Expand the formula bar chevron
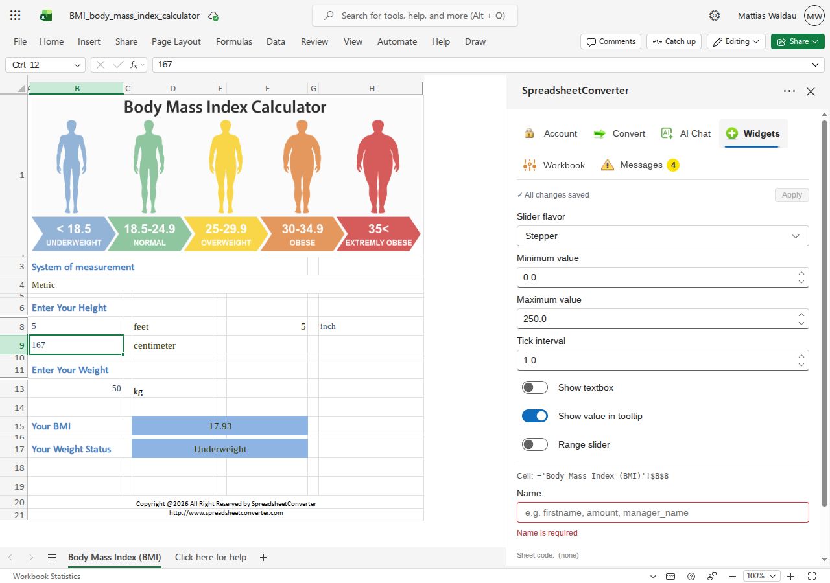 (x=816, y=65)
